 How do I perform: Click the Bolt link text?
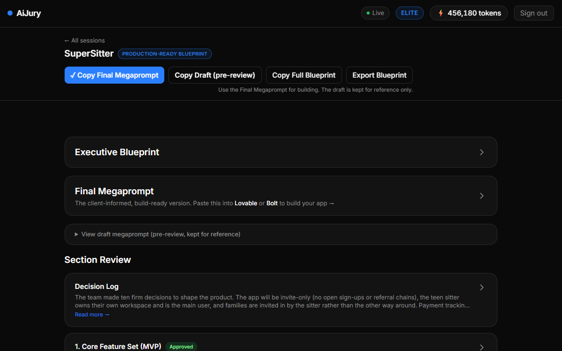pos(272,203)
